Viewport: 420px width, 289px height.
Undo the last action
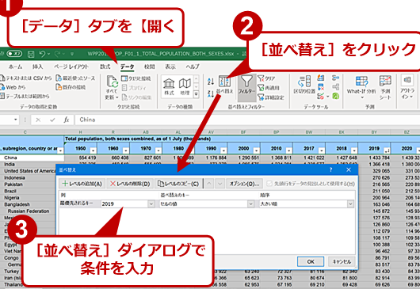pos(42,54)
